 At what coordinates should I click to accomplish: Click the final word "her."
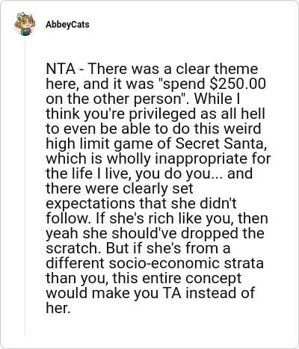tap(58, 308)
